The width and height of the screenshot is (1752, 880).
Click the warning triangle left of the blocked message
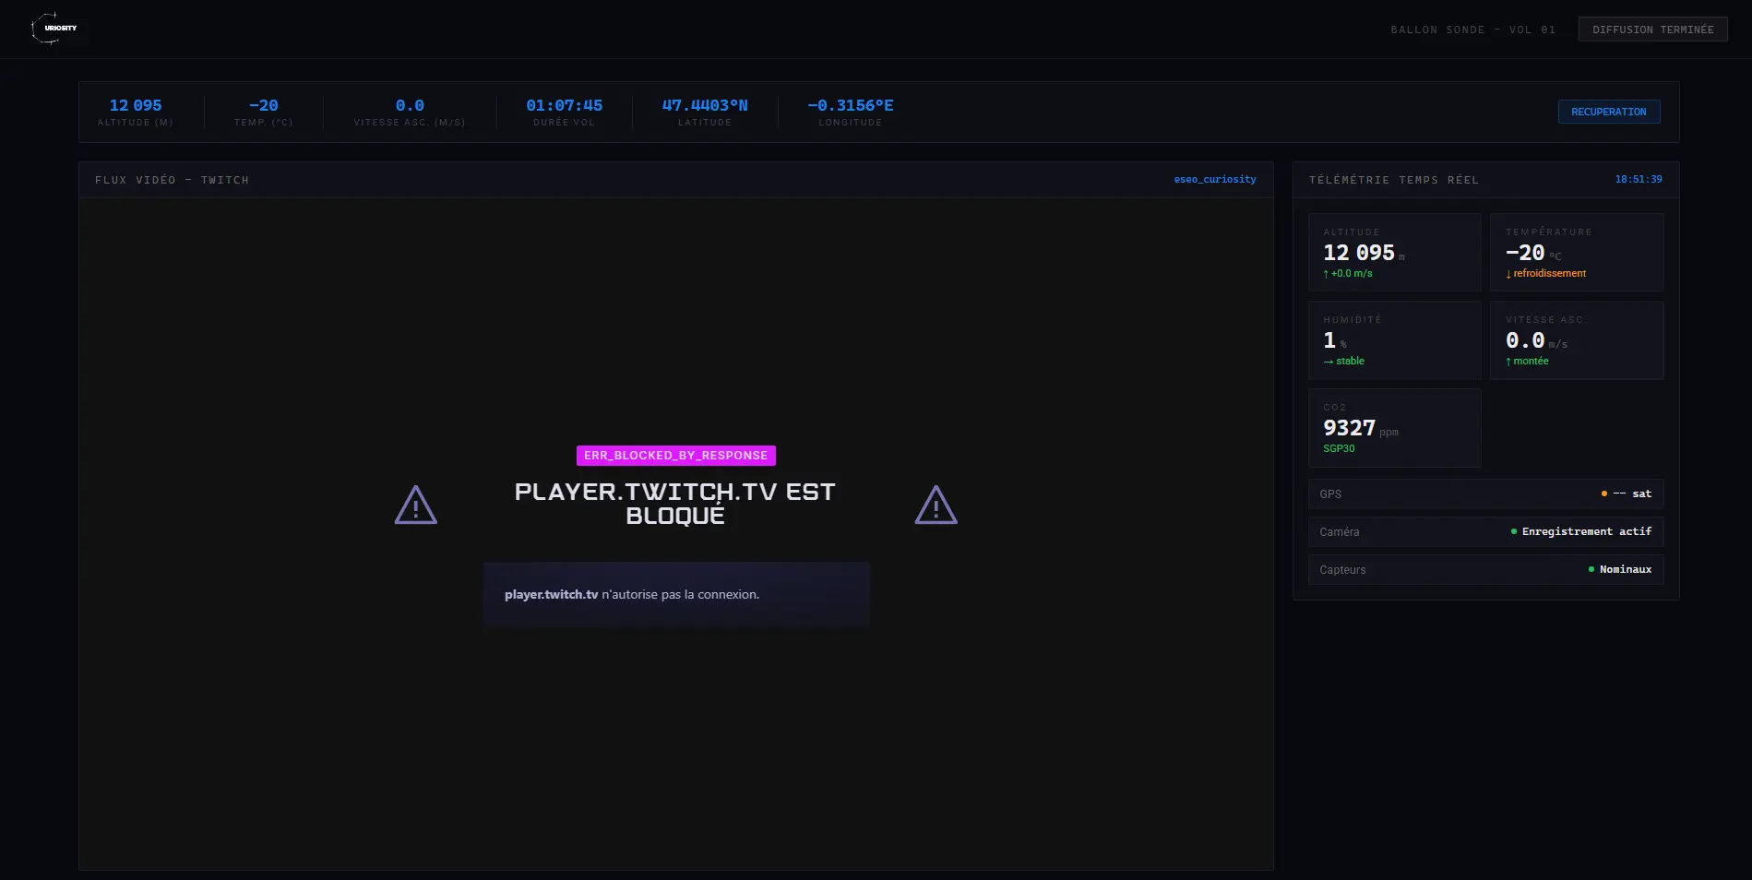tap(416, 505)
